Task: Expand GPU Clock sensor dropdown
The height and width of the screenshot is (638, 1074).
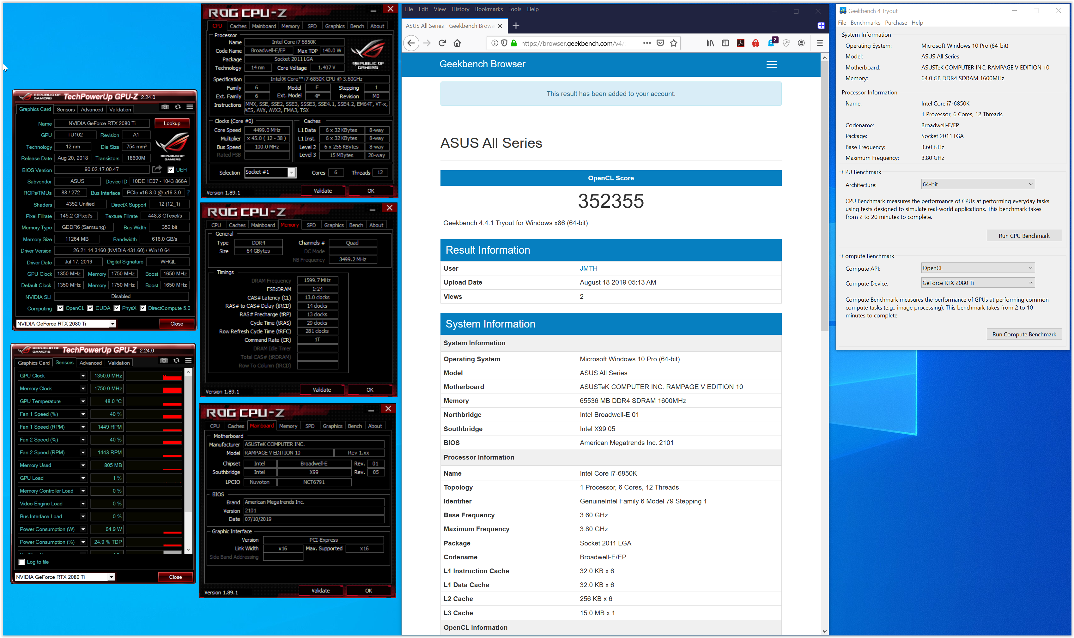Action: 83,376
